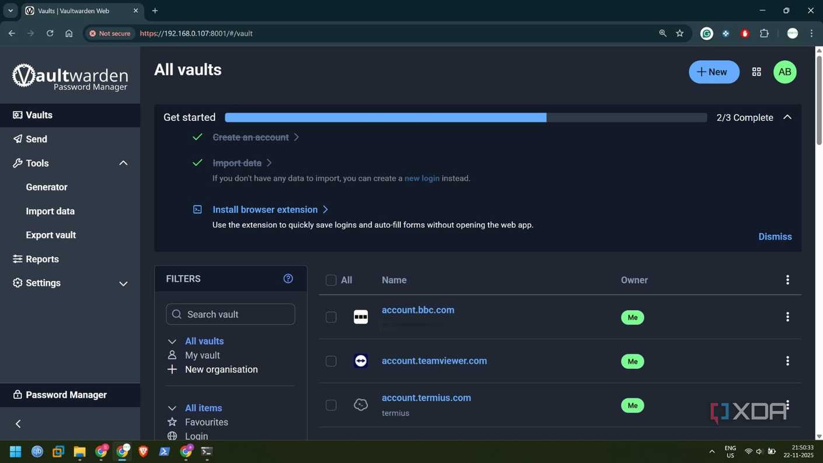Go to the browser home page

69,33
